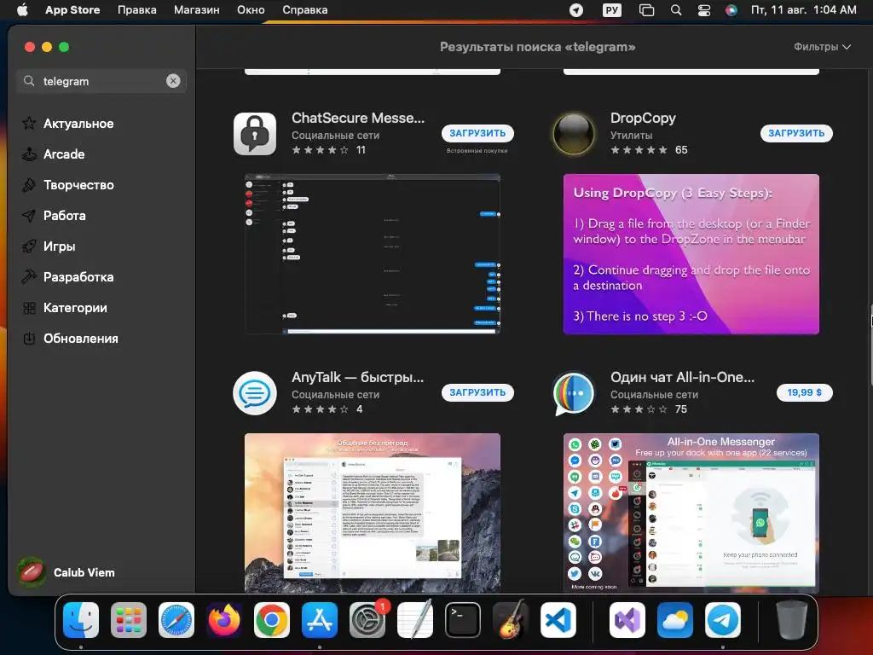873x655 pixels.
Task: Open the window manager icon in menu bar
Action: [x=646, y=10]
